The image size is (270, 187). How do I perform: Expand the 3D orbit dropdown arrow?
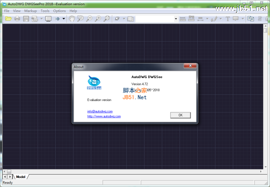coord(124,19)
